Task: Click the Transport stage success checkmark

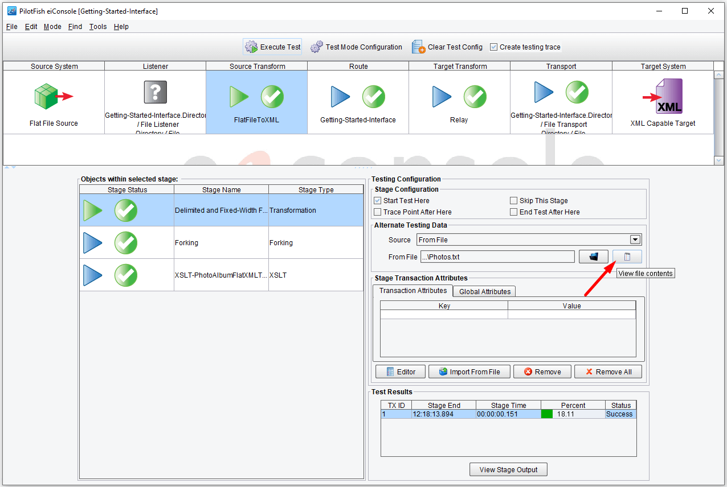Action: 577,92
